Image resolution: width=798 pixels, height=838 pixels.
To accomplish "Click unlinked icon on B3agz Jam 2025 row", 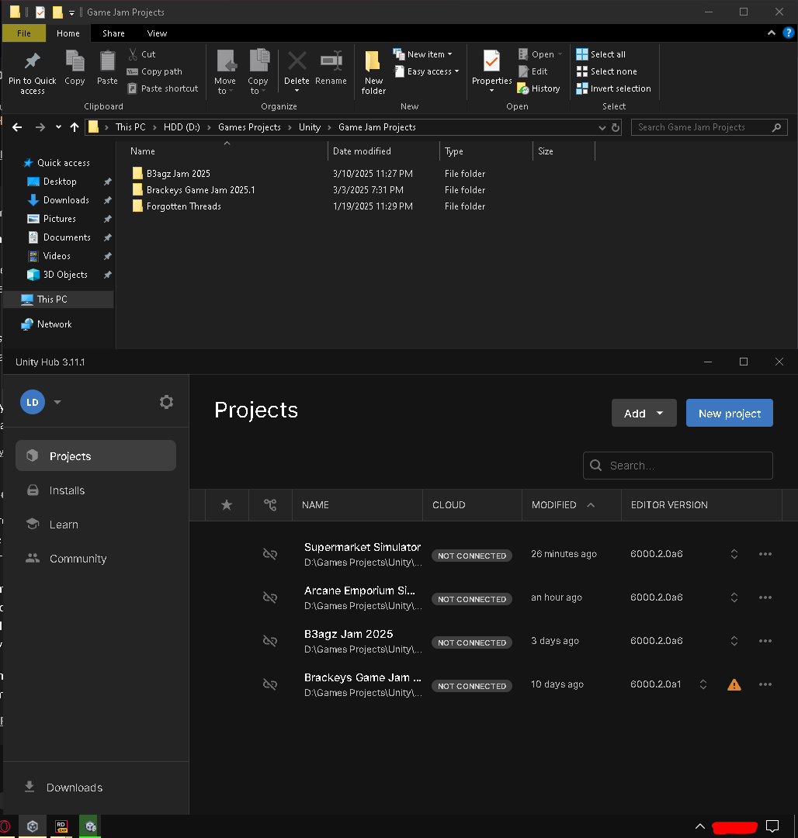I will (x=270, y=641).
